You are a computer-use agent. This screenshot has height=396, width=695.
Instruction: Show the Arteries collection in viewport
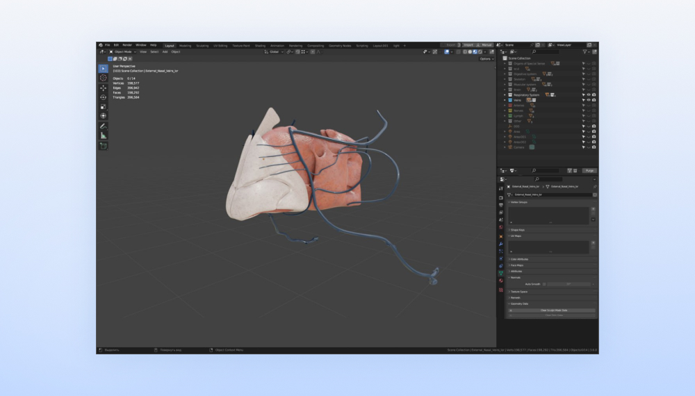[x=589, y=106]
